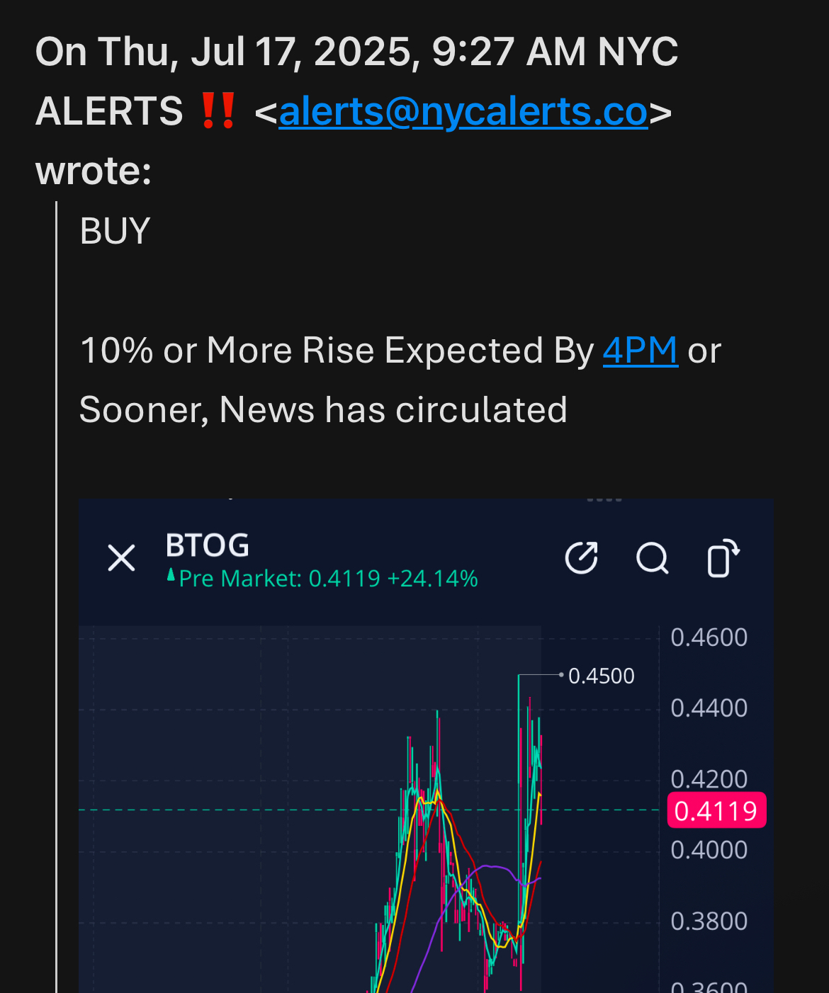The image size is (829, 993).
Task: Tap the purple moving average line
Action: point(485,866)
